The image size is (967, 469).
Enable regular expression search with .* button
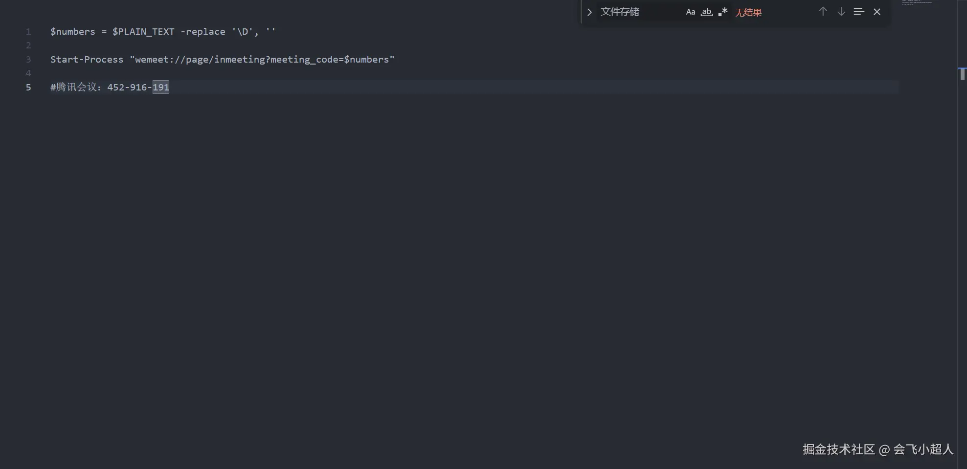pos(722,12)
